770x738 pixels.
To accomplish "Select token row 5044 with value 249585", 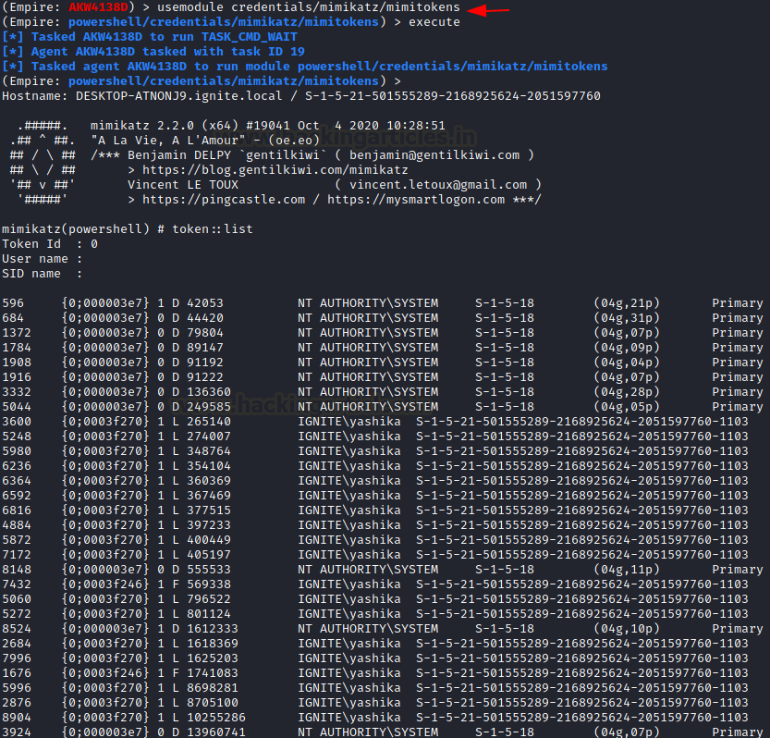I will click(383, 406).
